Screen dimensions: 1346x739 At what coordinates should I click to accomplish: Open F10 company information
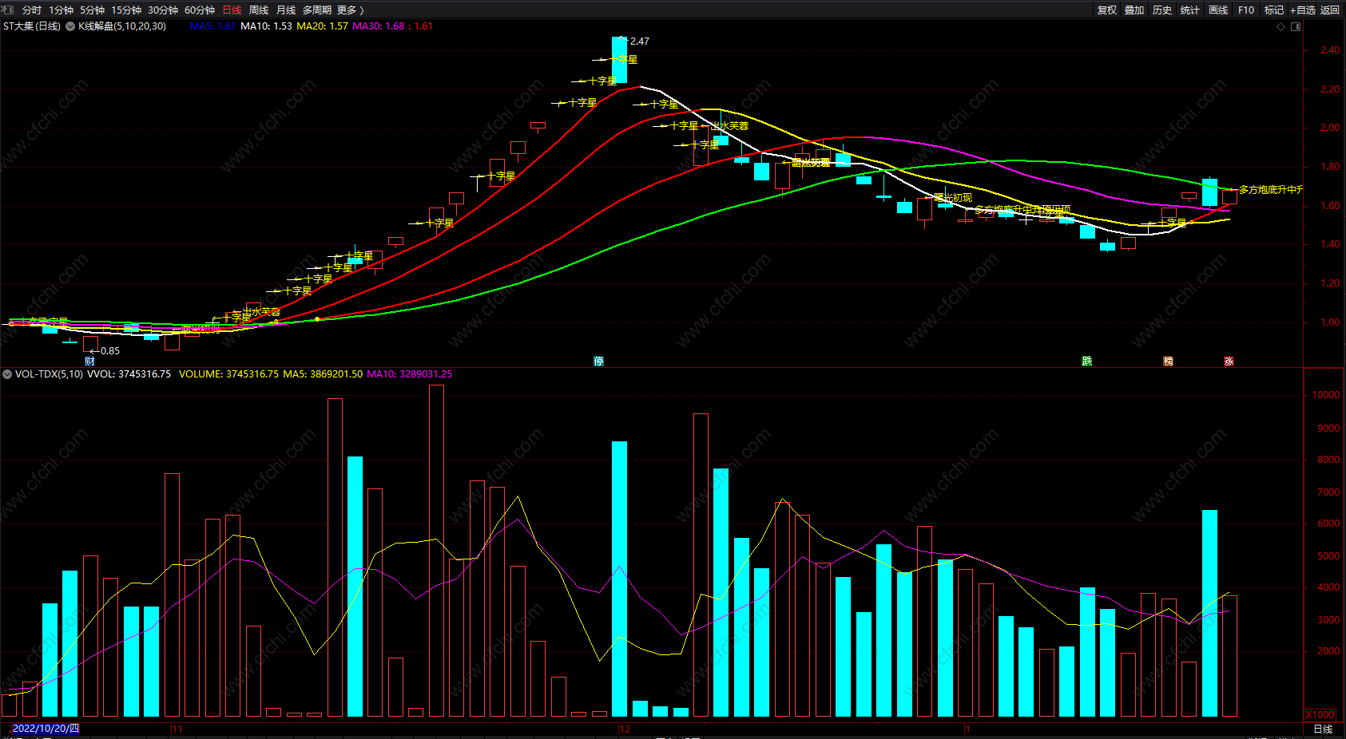point(1246,10)
